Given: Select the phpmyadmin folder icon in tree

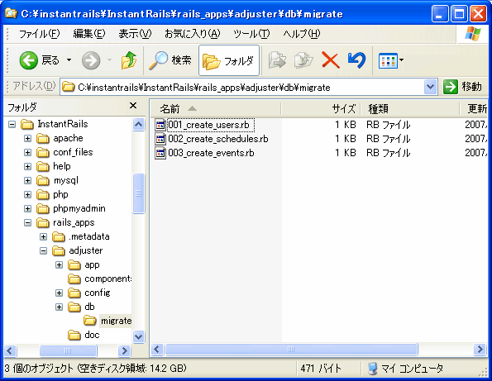Looking at the screenshot, I should pos(43,208).
